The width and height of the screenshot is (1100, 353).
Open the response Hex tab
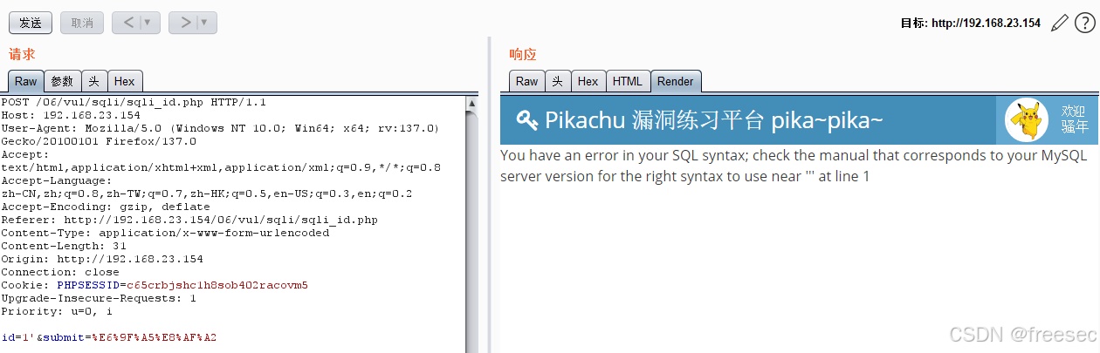point(588,81)
